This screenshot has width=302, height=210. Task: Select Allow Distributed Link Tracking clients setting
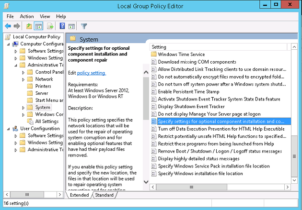[x=222, y=69]
